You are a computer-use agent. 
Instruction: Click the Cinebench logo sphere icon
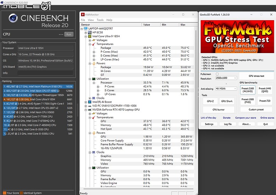tap(13, 18)
